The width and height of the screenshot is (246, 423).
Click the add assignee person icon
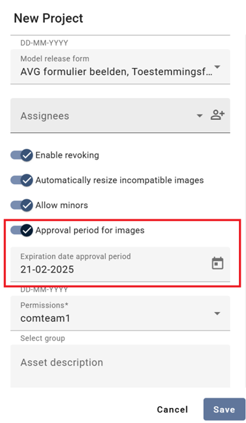217,115
